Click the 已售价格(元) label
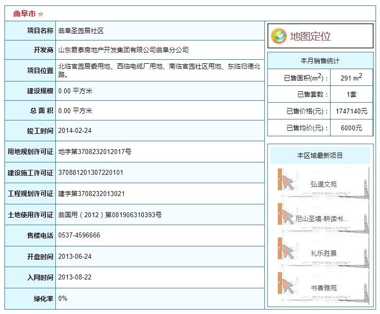 pos(307,111)
